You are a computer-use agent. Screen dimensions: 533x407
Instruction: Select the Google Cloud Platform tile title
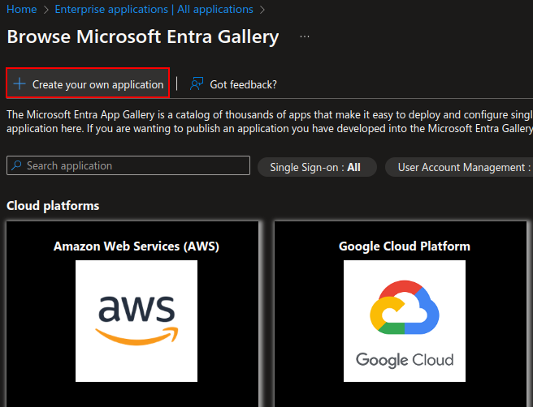(x=405, y=246)
